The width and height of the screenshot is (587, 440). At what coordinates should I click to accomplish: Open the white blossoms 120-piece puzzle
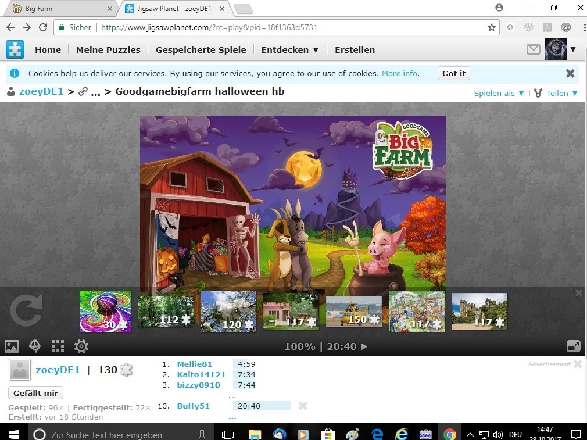[228, 312]
